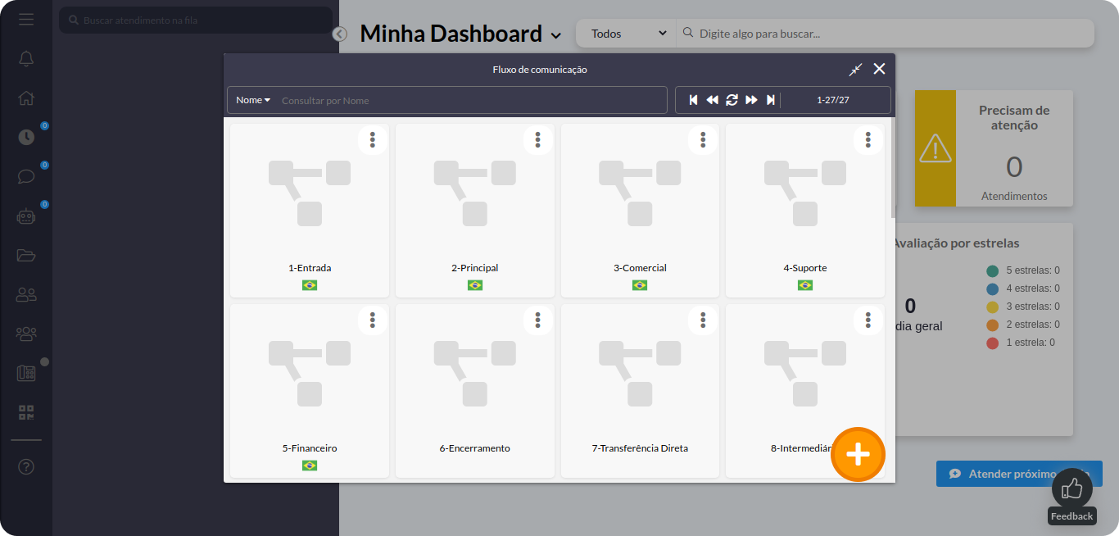The width and height of the screenshot is (1119, 536).
Task: Refresh the flow list
Action: pos(732,100)
